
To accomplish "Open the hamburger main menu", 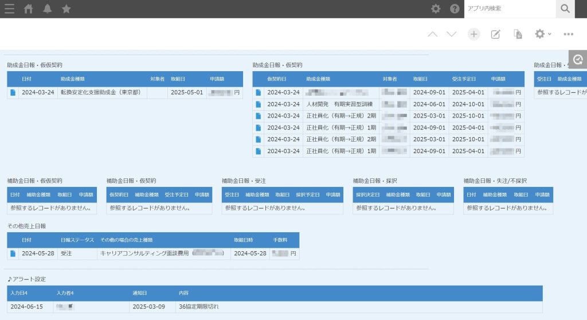I will click(x=9, y=9).
